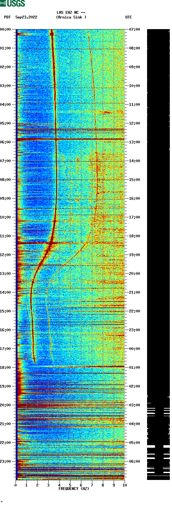Click the 01:00 PDT time label
The height and width of the screenshot is (505, 172).
coord(5,48)
